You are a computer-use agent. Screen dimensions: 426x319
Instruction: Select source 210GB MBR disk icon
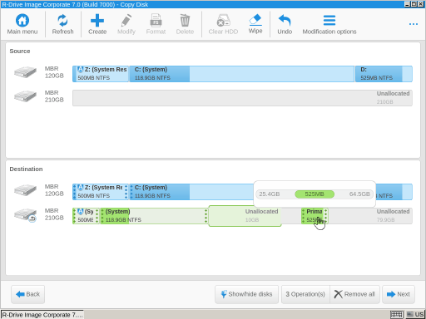point(25,96)
